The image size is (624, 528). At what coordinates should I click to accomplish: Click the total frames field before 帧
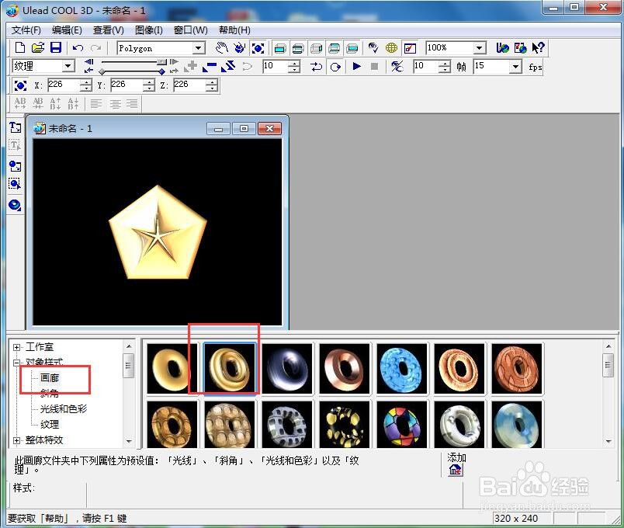coord(426,66)
